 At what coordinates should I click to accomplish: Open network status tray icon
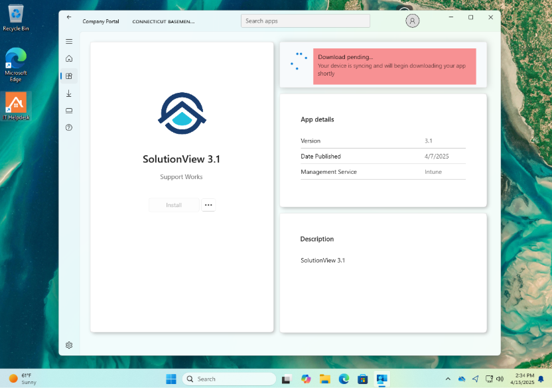click(490, 379)
